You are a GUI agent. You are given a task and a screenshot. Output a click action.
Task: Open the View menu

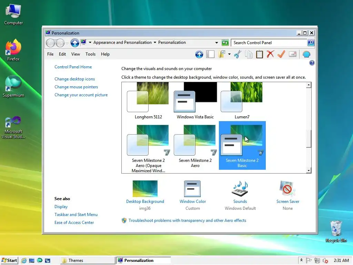(x=75, y=54)
